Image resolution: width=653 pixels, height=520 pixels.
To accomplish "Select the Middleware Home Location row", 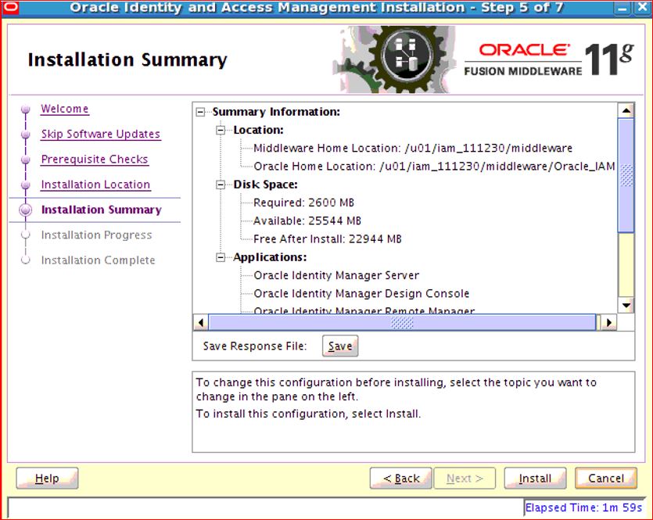I will pos(413,149).
